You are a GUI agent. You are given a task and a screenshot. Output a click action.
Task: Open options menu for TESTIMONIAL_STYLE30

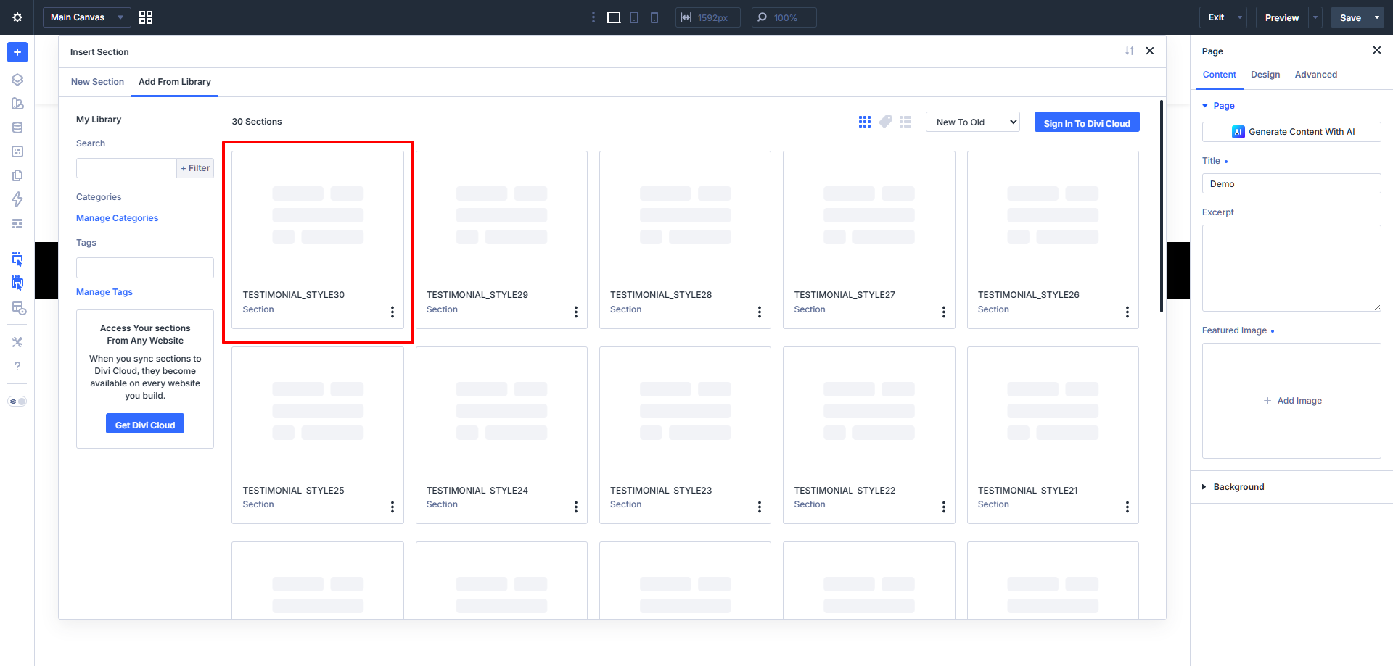tap(393, 312)
